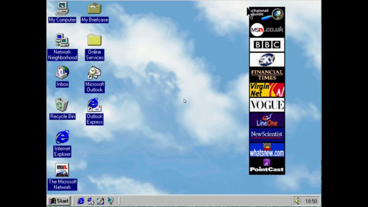Click The Microsoft Network desktop icon
This screenshot has width=368, height=207.
[62, 176]
